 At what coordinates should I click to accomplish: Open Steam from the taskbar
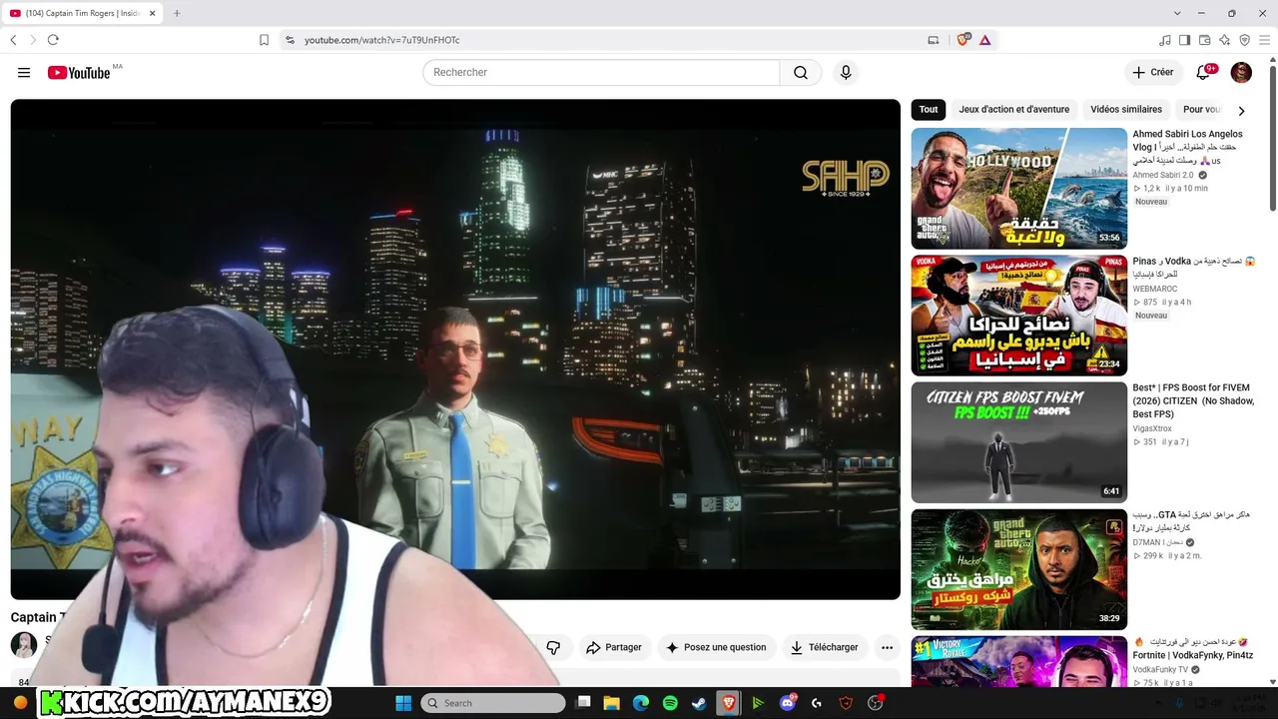(699, 703)
